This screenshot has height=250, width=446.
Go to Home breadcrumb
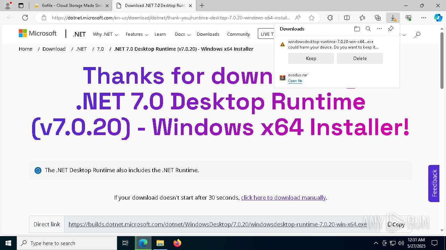coord(25,49)
